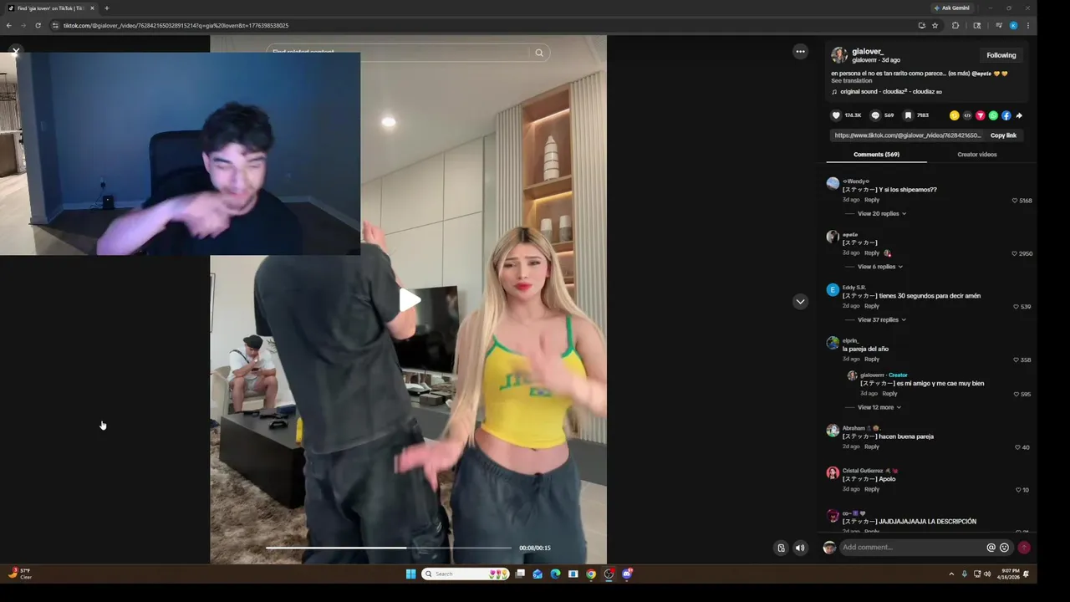Select the Find 'gia loverr' on TikTok tab

50,8
